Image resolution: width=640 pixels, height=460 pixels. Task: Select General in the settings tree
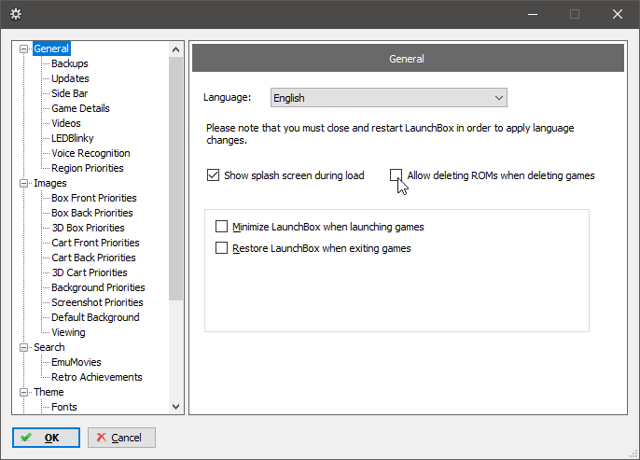tap(51, 49)
